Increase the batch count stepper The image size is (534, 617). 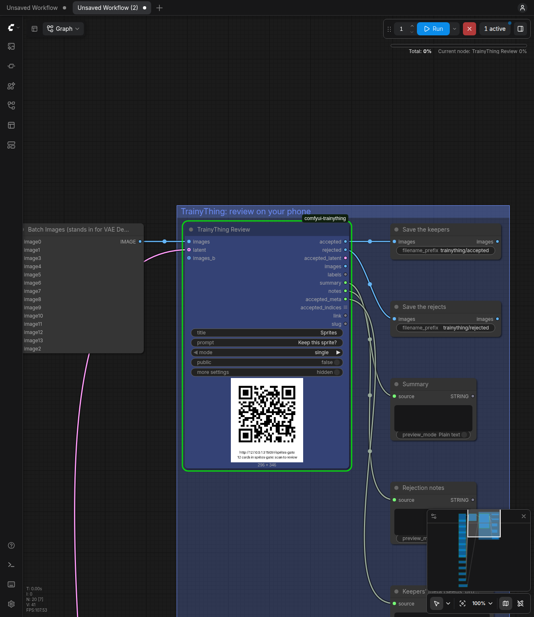click(412, 26)
